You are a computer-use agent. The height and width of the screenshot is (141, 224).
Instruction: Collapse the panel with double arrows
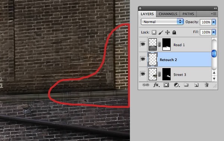[x=215, y=9]
